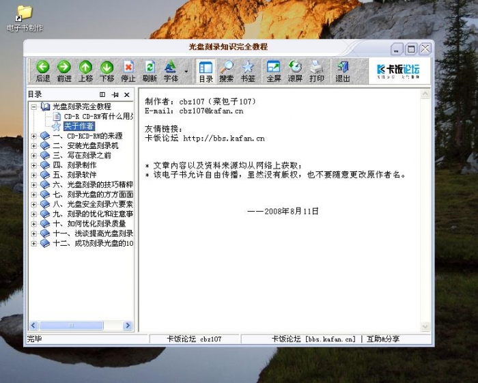Open the 书签 (Bookmarks) star icon
Image resolution: width=478 pixels, height=383 pixels.
[x=248, y=70]
